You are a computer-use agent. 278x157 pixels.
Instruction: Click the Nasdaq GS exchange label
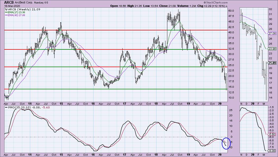pyautogui.click(x=41, y=3)
